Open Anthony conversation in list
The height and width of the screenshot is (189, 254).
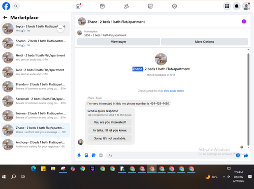35,144
